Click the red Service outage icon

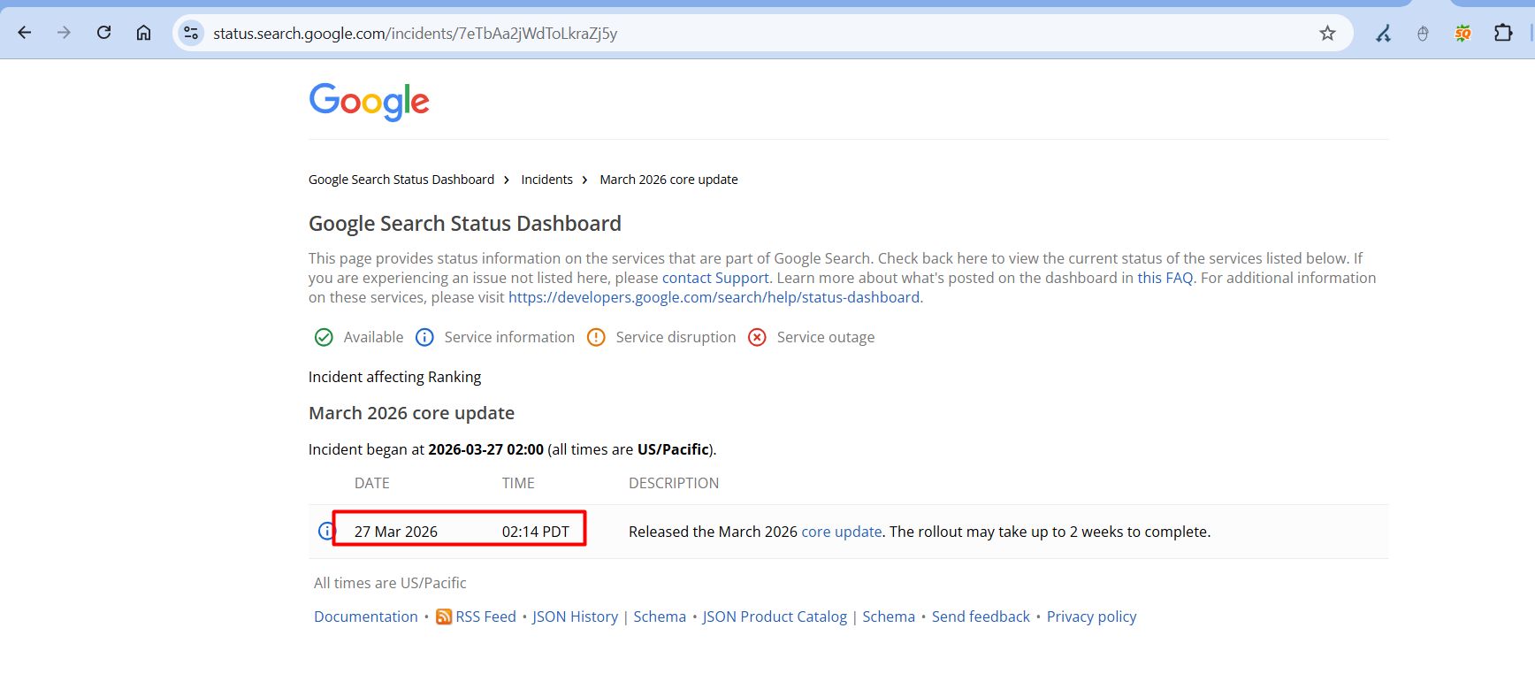[757, 337]
